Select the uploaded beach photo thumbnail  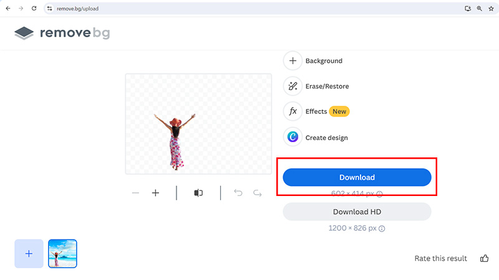pyautogui.click(x=62, y=253)
